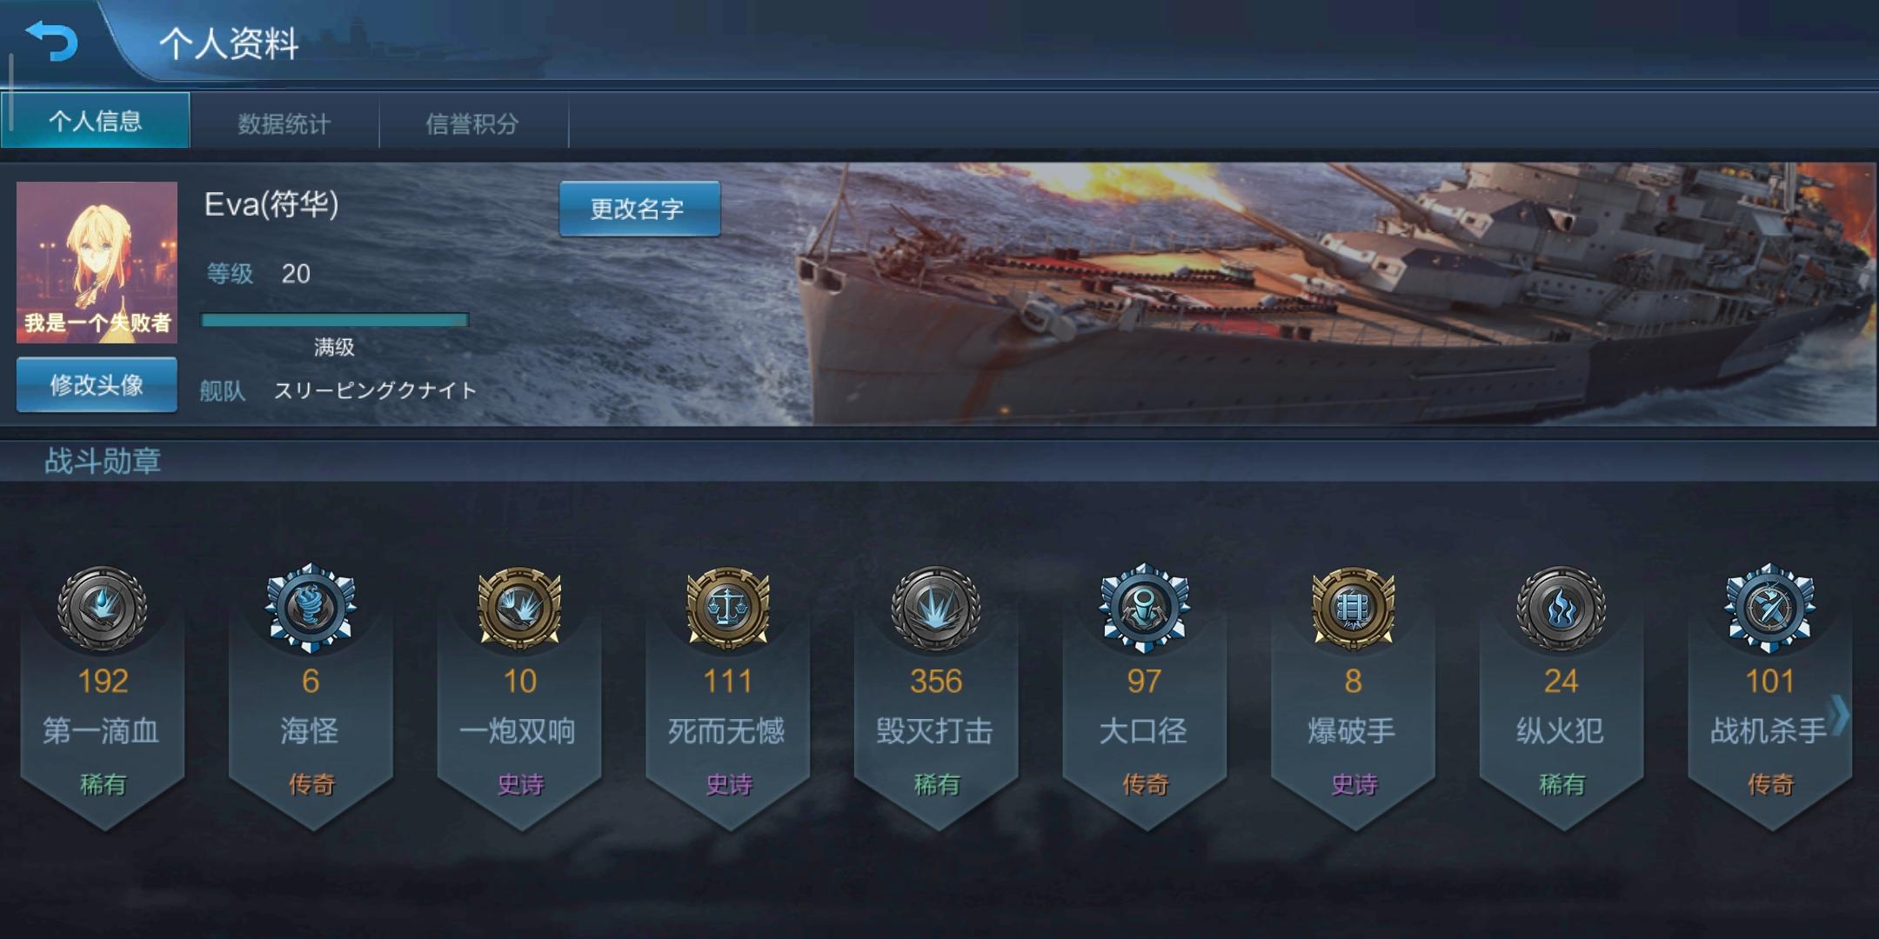Viewport: 1879px width, 939px height.
Task: Click the back arrow icon
Action: [52, 41]
